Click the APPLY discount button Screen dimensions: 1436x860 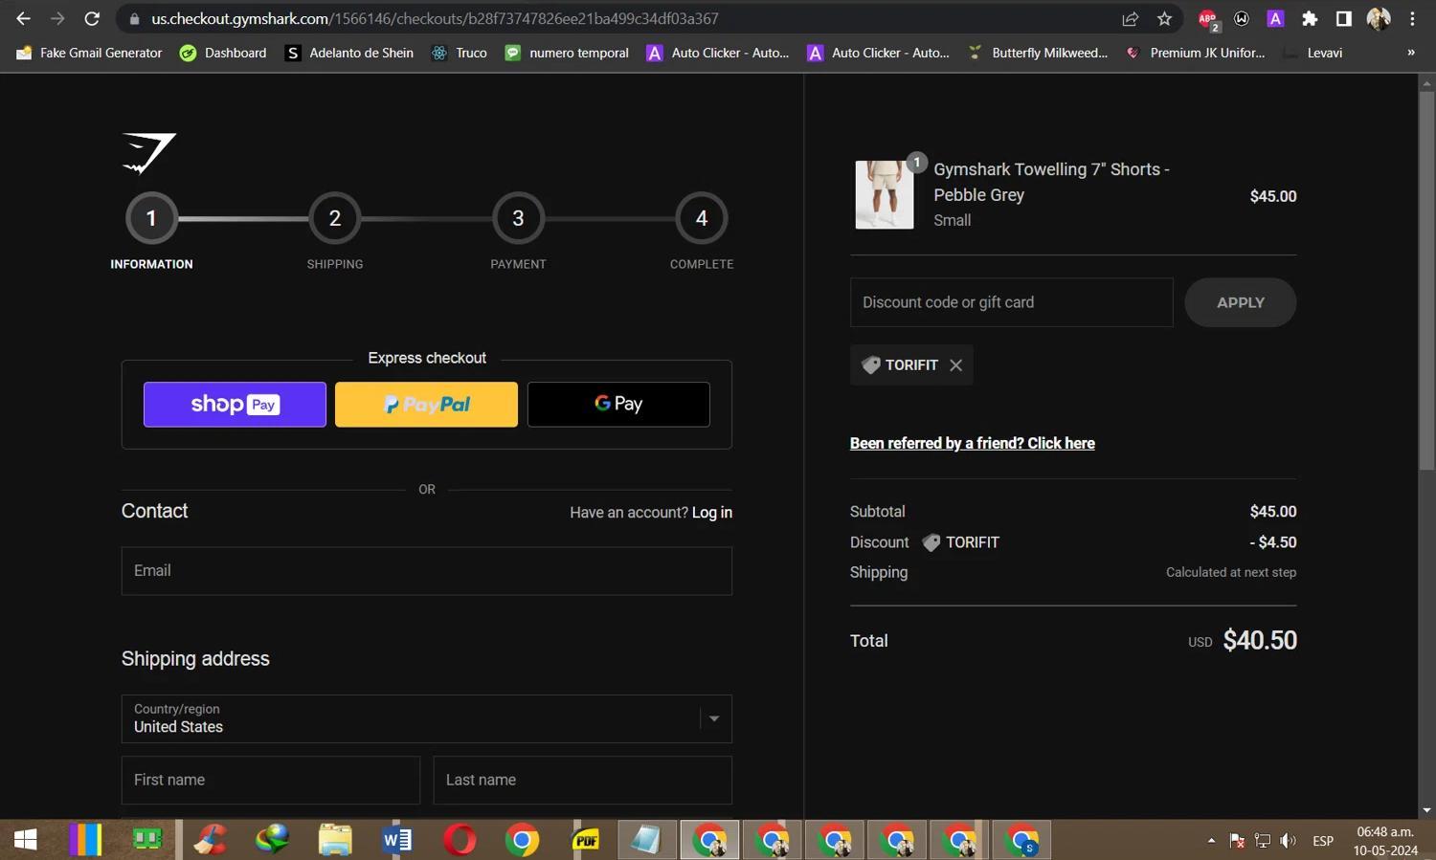tap(1241, 302)
